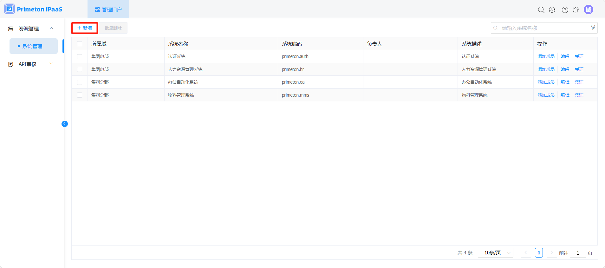This screenshot has width=605, height=268.
Task: Click the Primeton iPaaS logo
Action: (x=33, y=9)
